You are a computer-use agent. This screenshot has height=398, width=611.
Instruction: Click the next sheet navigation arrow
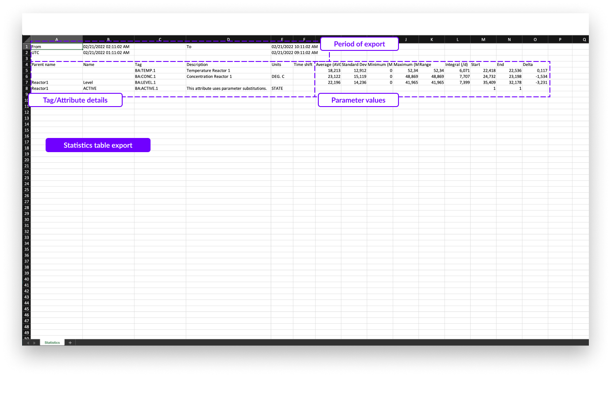click(35, 343)
